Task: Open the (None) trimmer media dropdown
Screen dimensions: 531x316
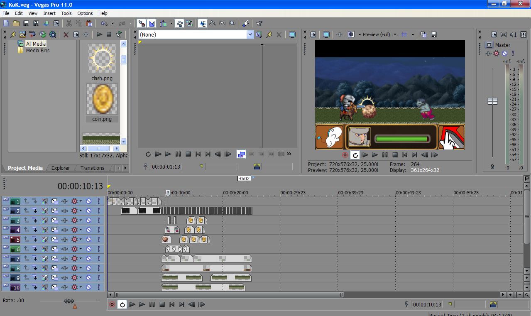Action: pyautogui.click(x=250, y=35)
